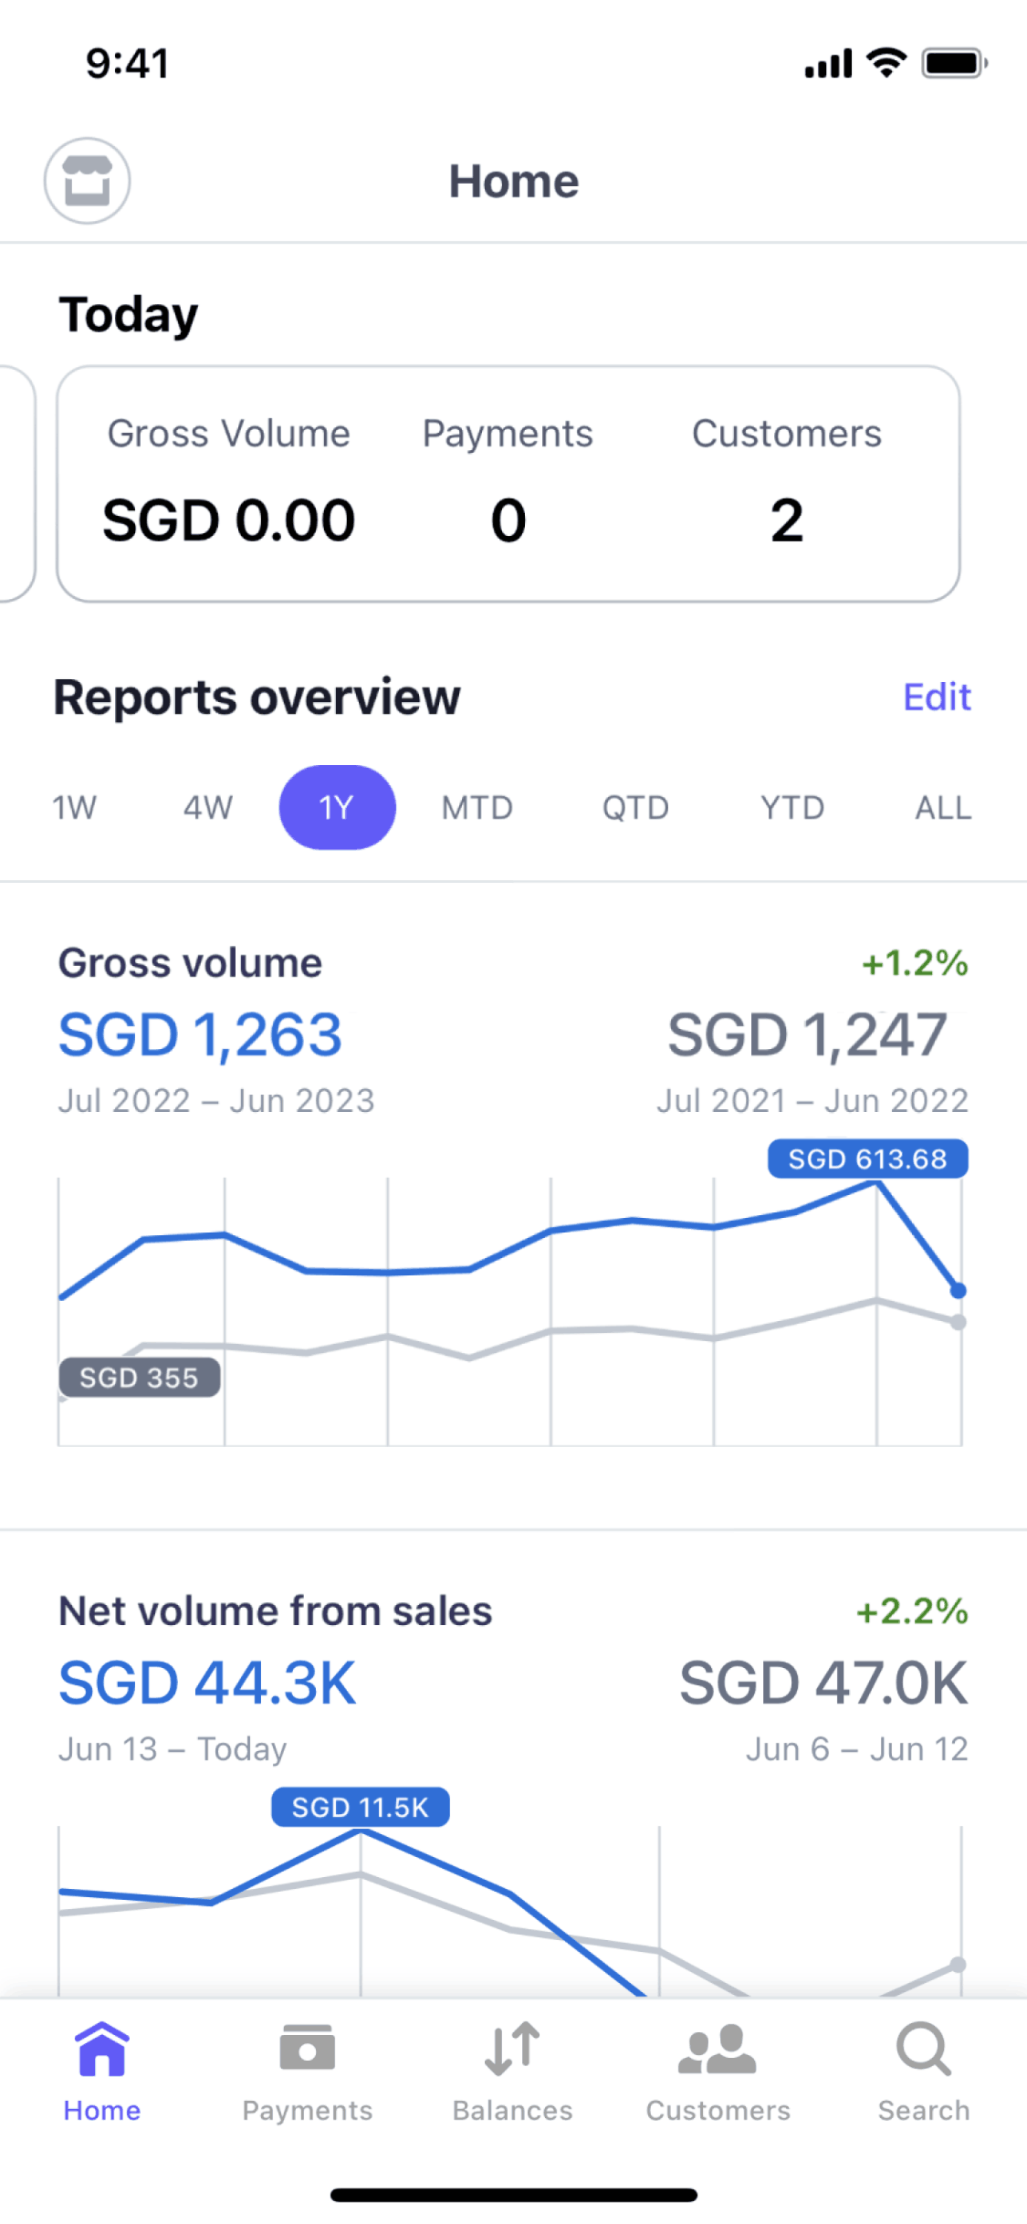Check the cellular signal icon

click(828, 63)
